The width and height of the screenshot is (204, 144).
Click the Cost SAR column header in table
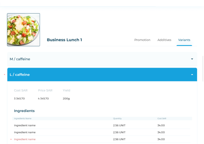click(x=162, y=118)
